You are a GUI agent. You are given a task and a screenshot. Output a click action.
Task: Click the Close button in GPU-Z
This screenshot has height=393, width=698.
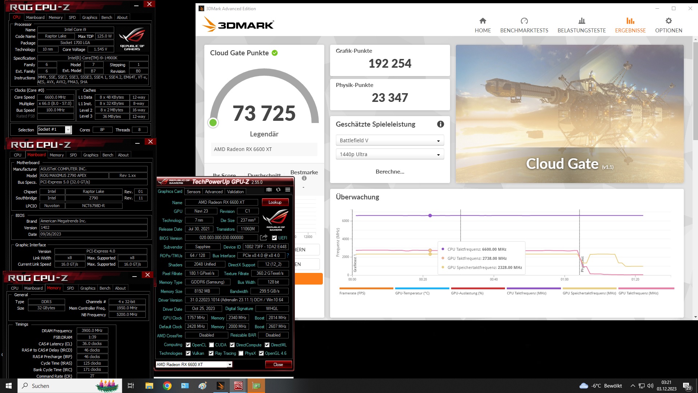278,365
